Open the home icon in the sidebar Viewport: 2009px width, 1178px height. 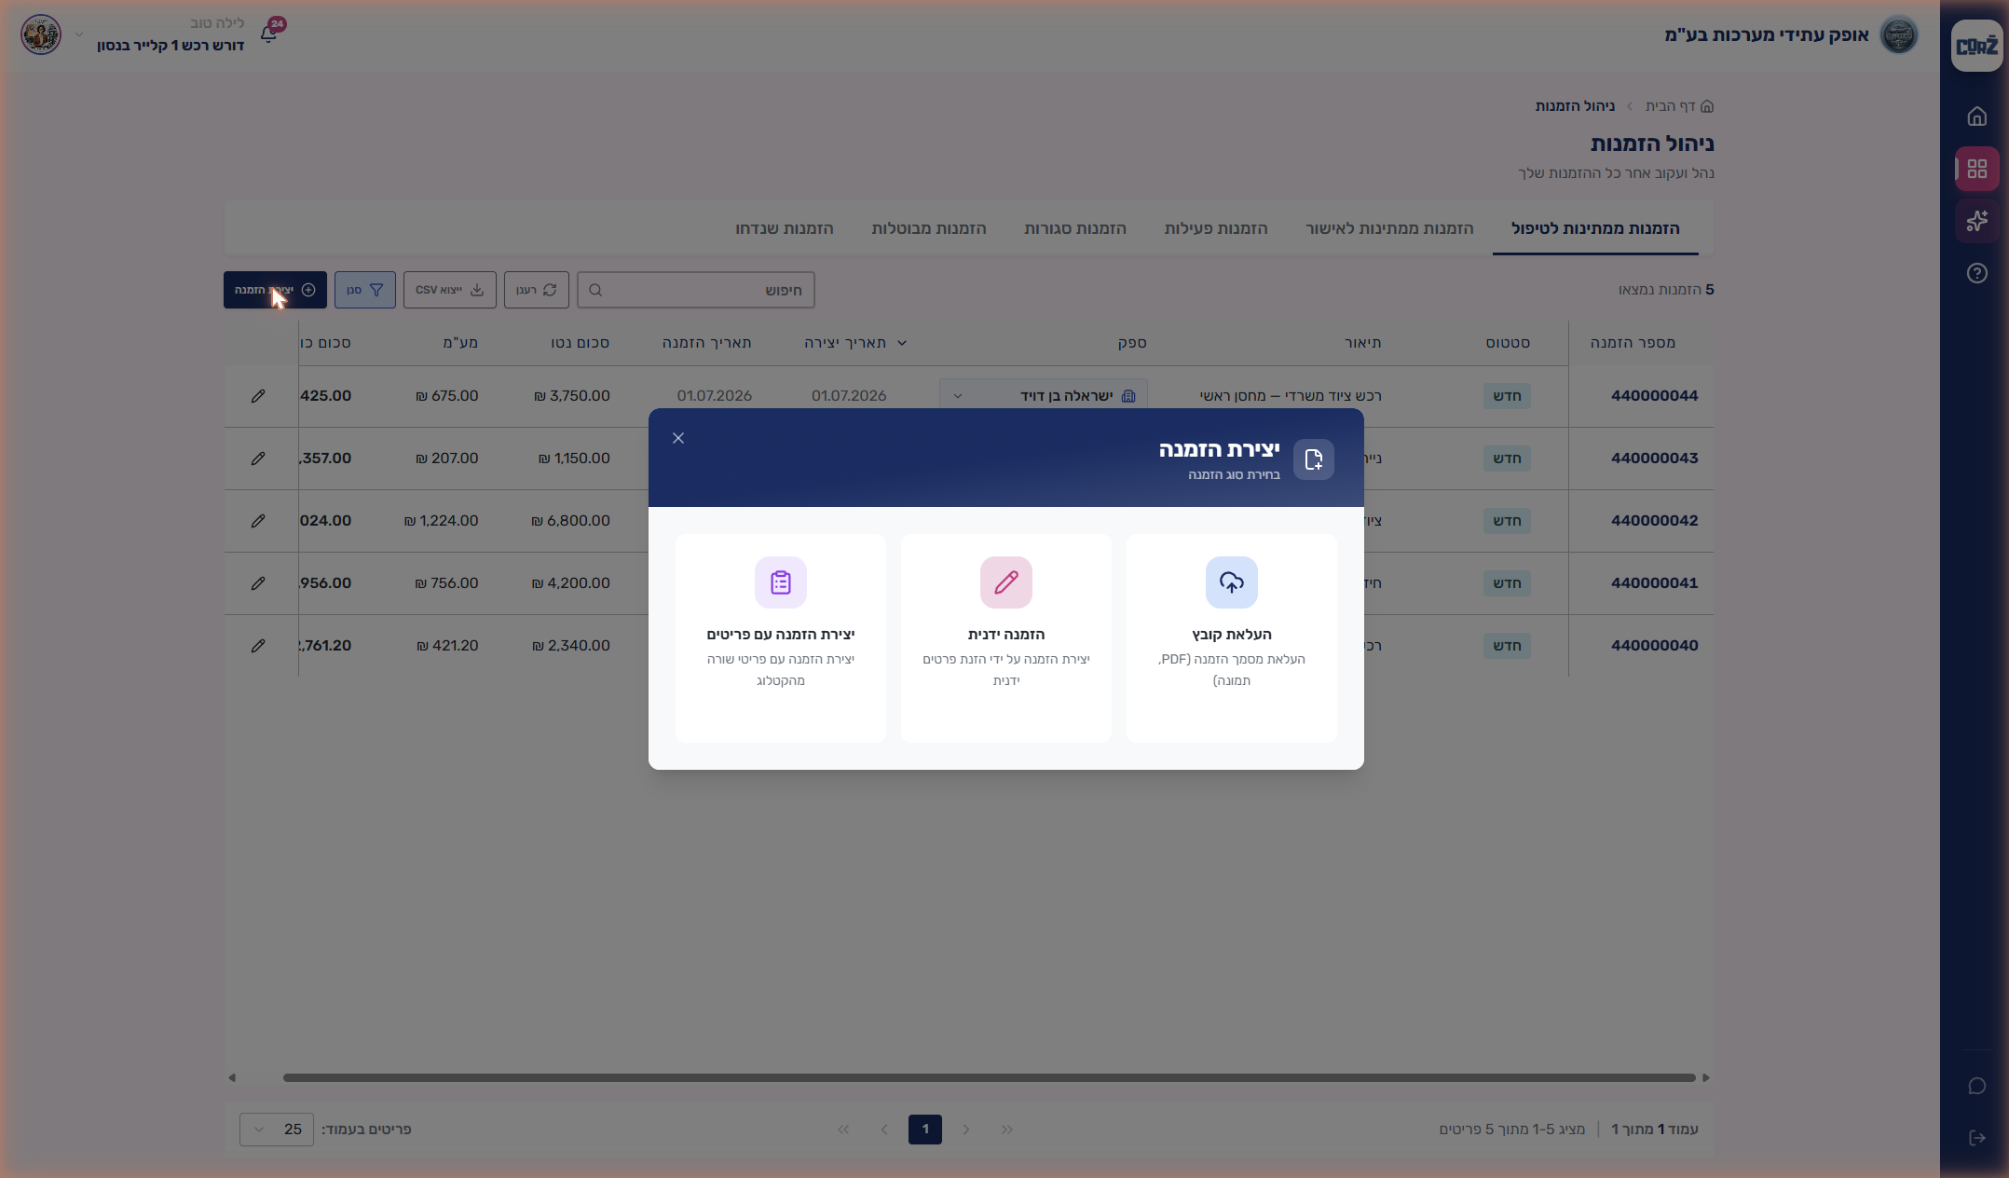coord(1976,116)
